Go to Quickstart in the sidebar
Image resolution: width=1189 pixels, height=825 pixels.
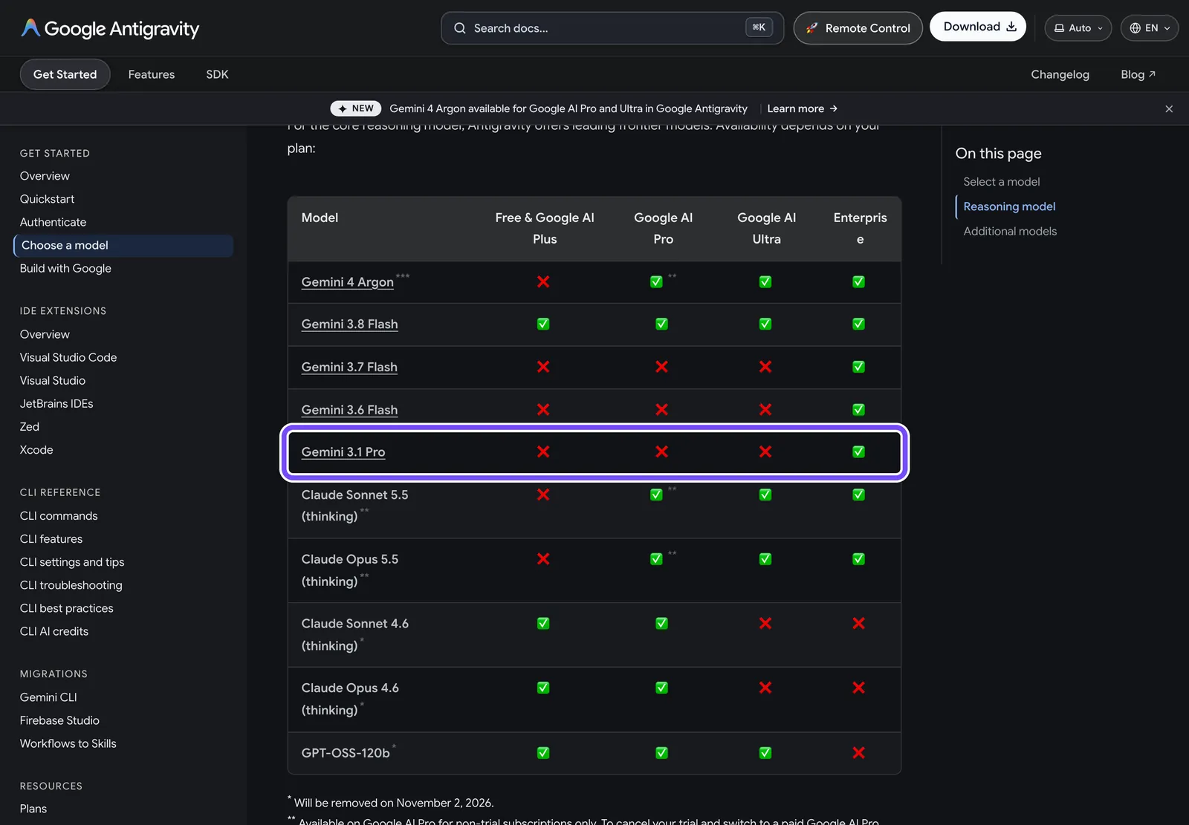pos(47,199)
